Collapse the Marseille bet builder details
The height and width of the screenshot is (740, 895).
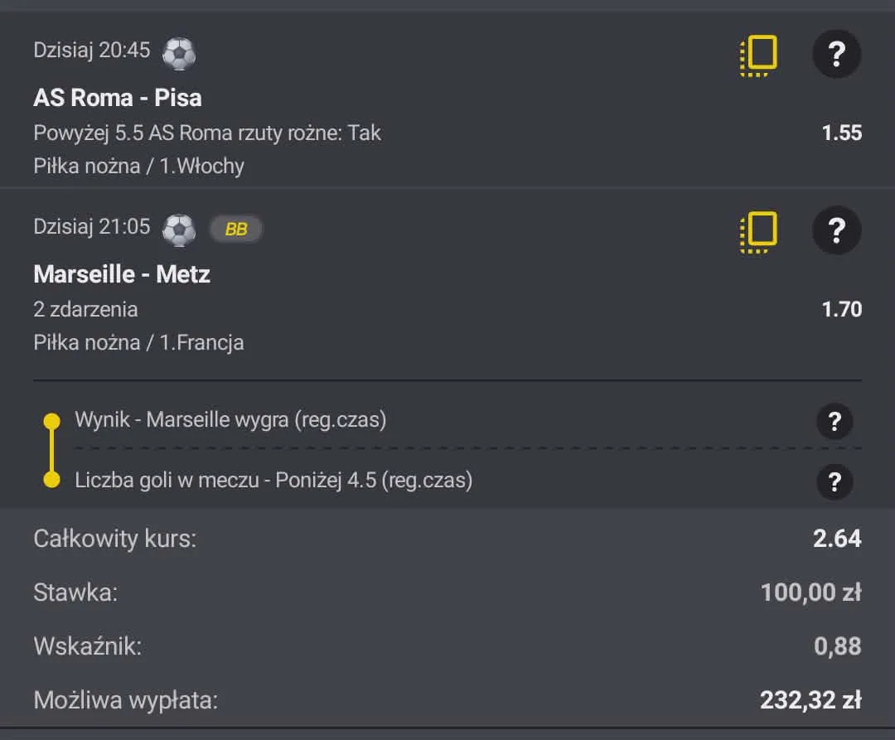tap(85, 309)
